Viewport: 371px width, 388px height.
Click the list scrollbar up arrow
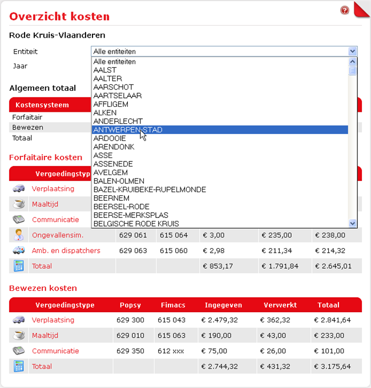[x=352, y=62]
